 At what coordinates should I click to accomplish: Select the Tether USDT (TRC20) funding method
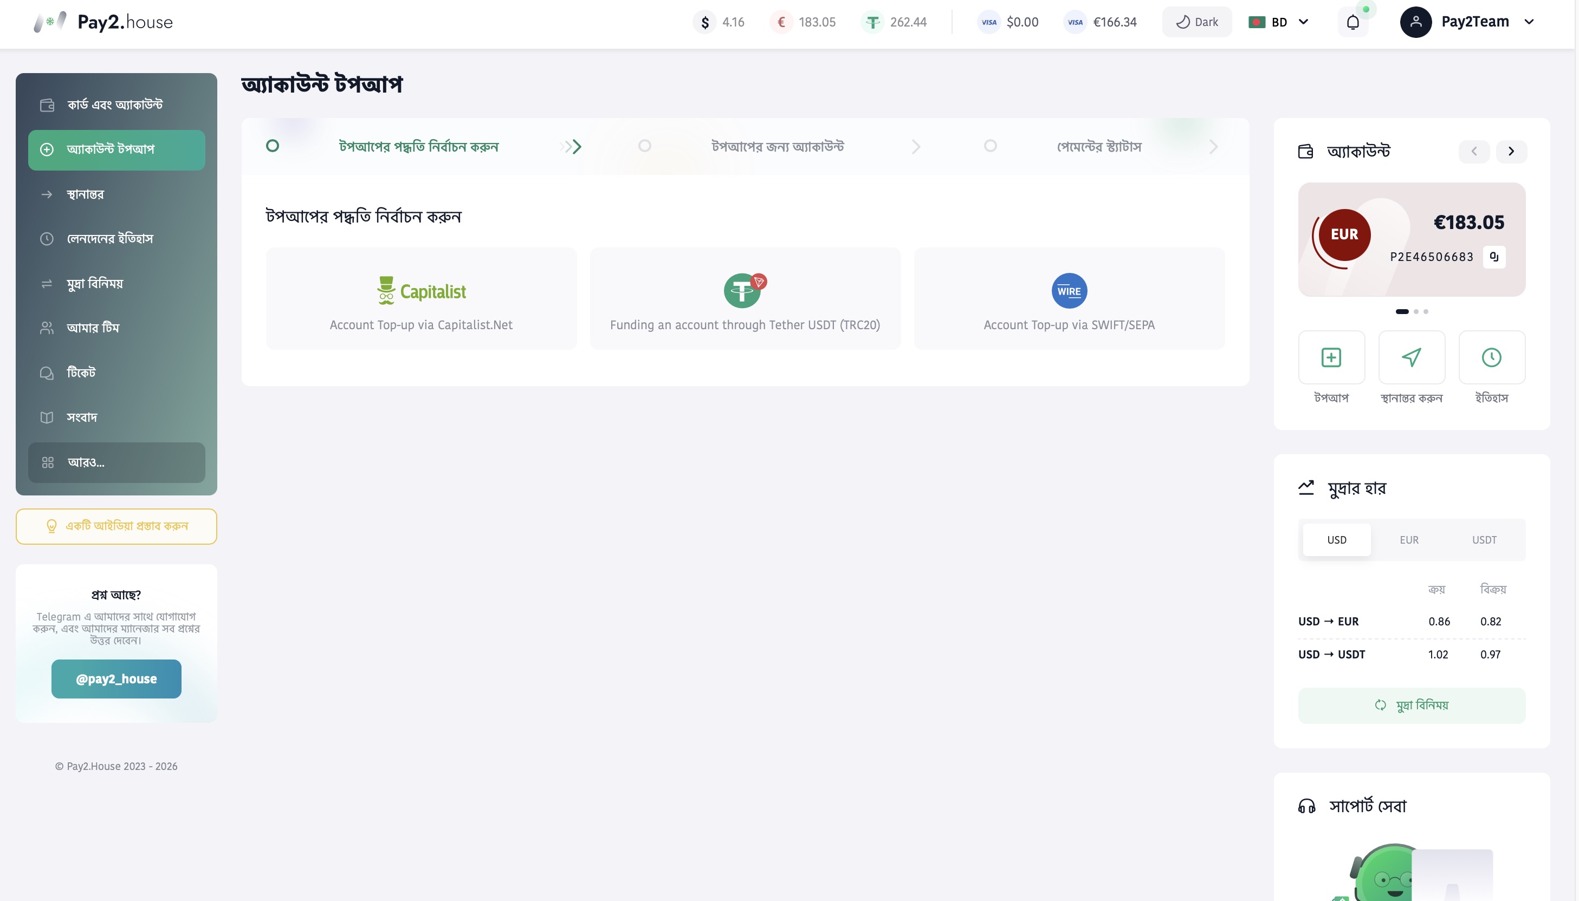coord(745,299)
